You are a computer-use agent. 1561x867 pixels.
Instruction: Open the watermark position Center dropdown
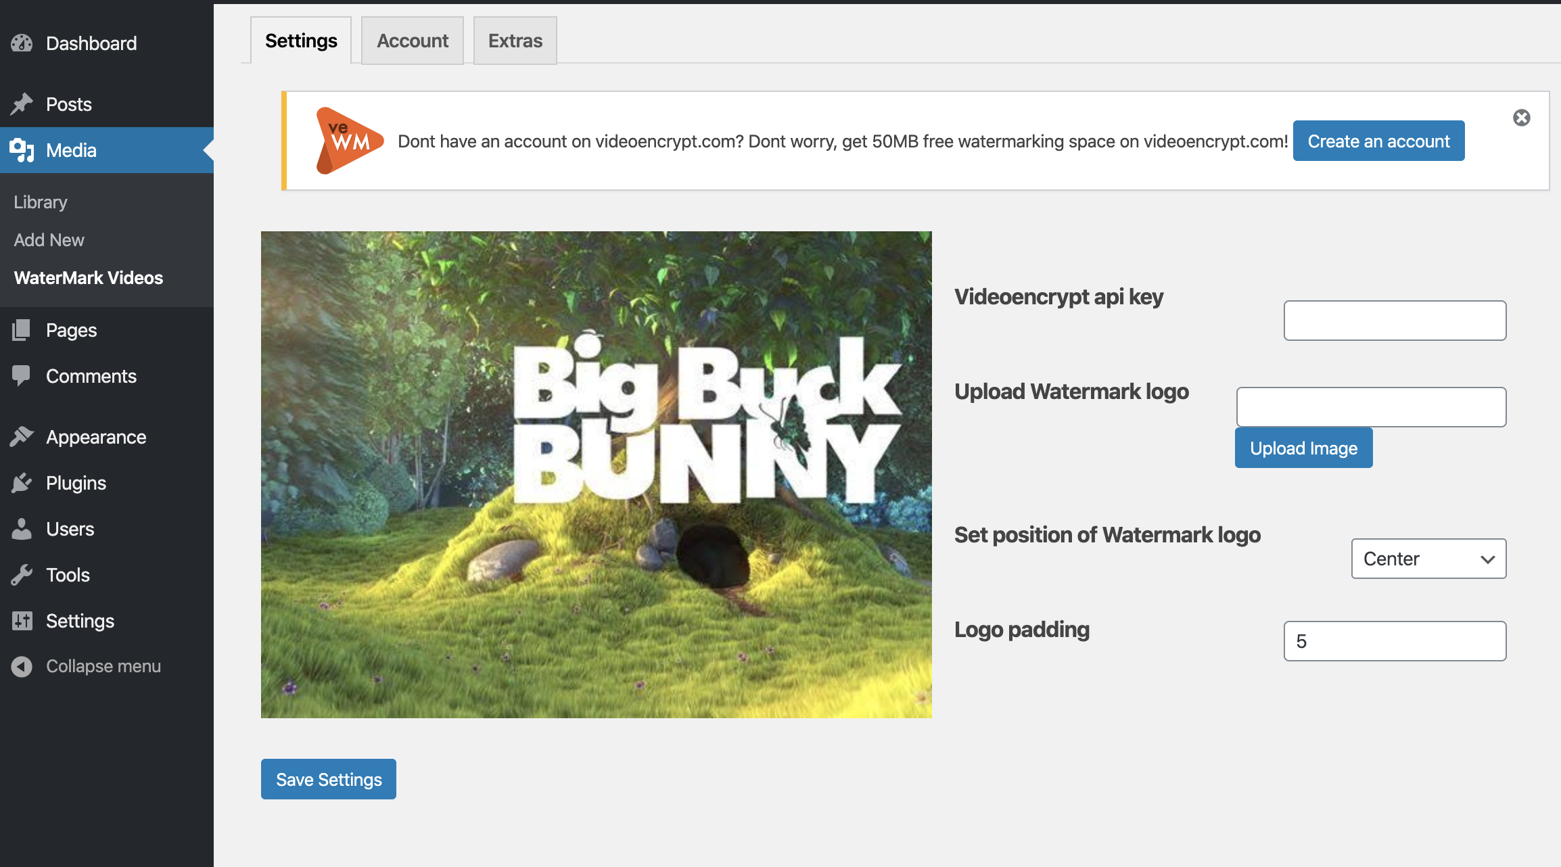pyautogui.click(x=1428, y=559)
